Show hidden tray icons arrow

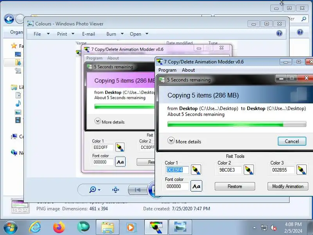(255, 228)
